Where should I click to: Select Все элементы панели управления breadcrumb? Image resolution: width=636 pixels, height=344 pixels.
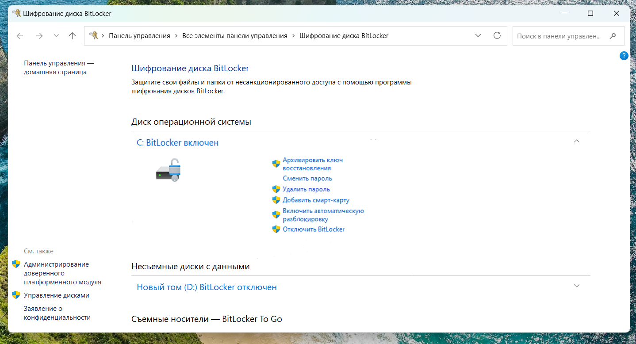click(235, 36)
